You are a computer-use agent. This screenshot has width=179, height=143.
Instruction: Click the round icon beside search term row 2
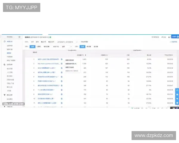(x=62, y=63)
